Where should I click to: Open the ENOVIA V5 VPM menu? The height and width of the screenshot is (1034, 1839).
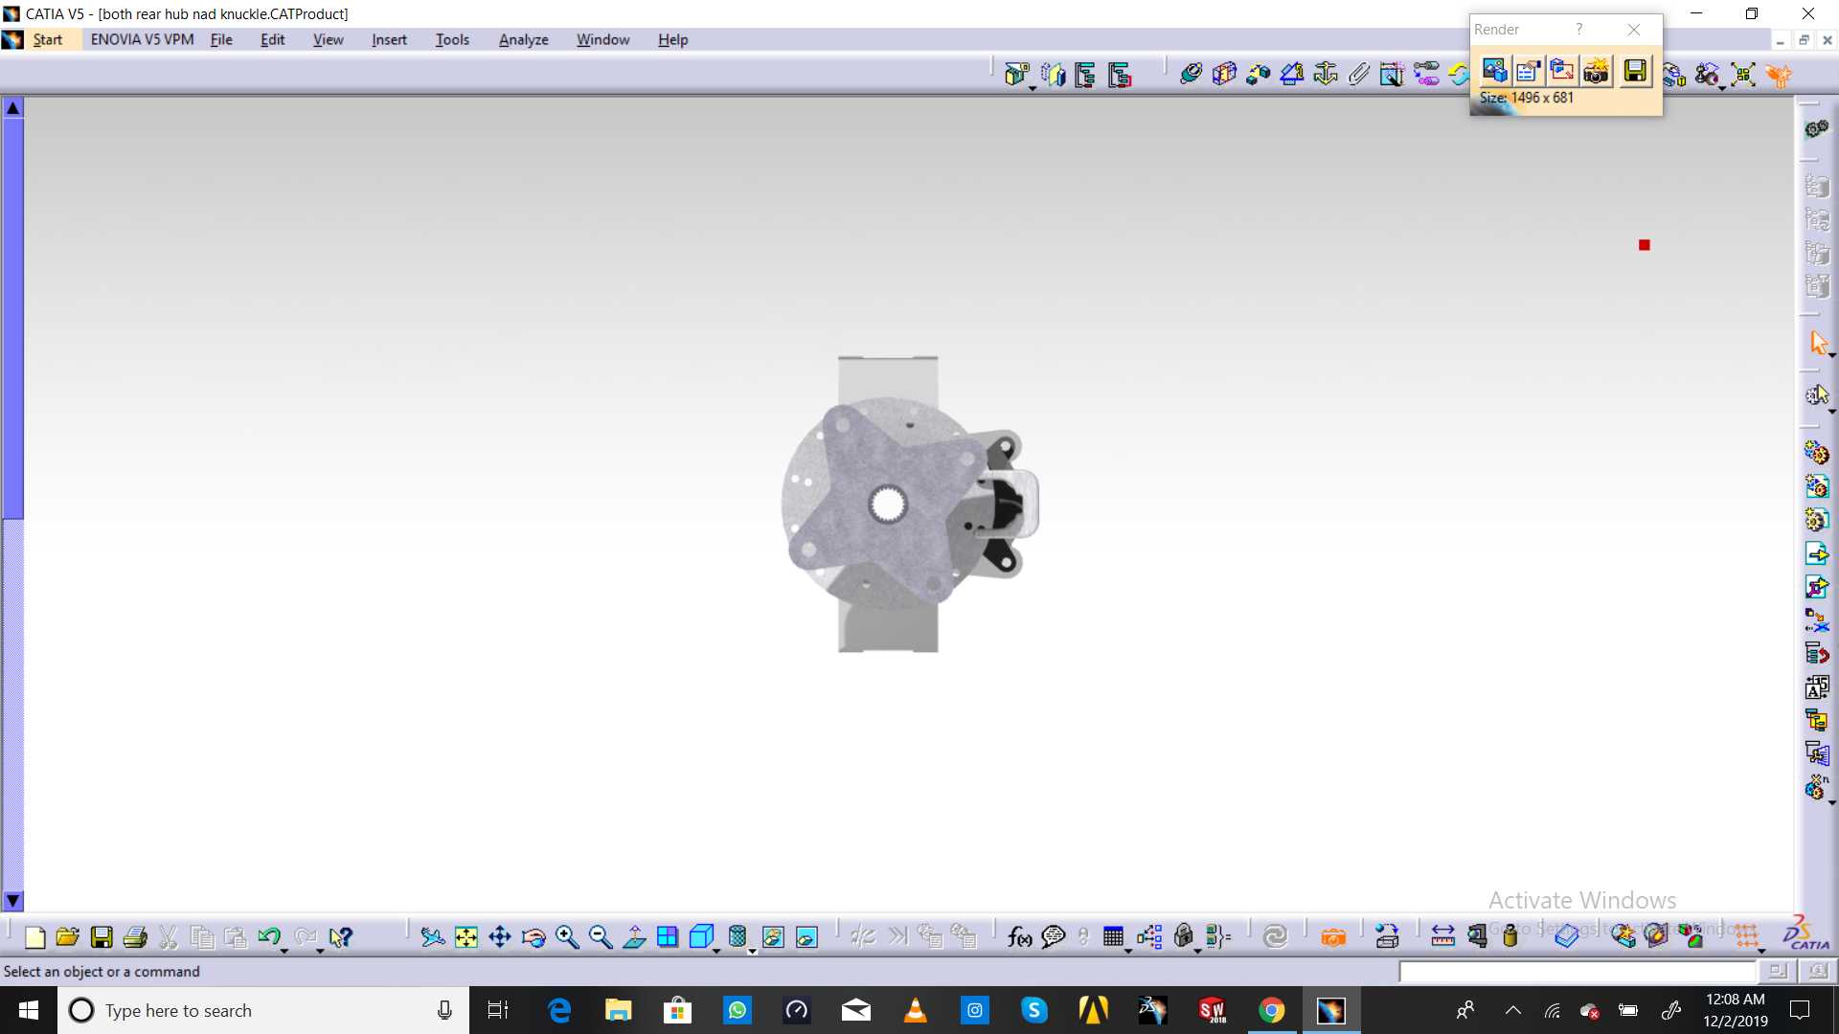coord(142,39)
